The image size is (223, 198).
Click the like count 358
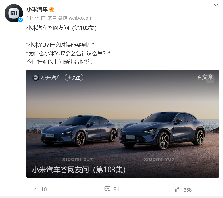point(187,190)
